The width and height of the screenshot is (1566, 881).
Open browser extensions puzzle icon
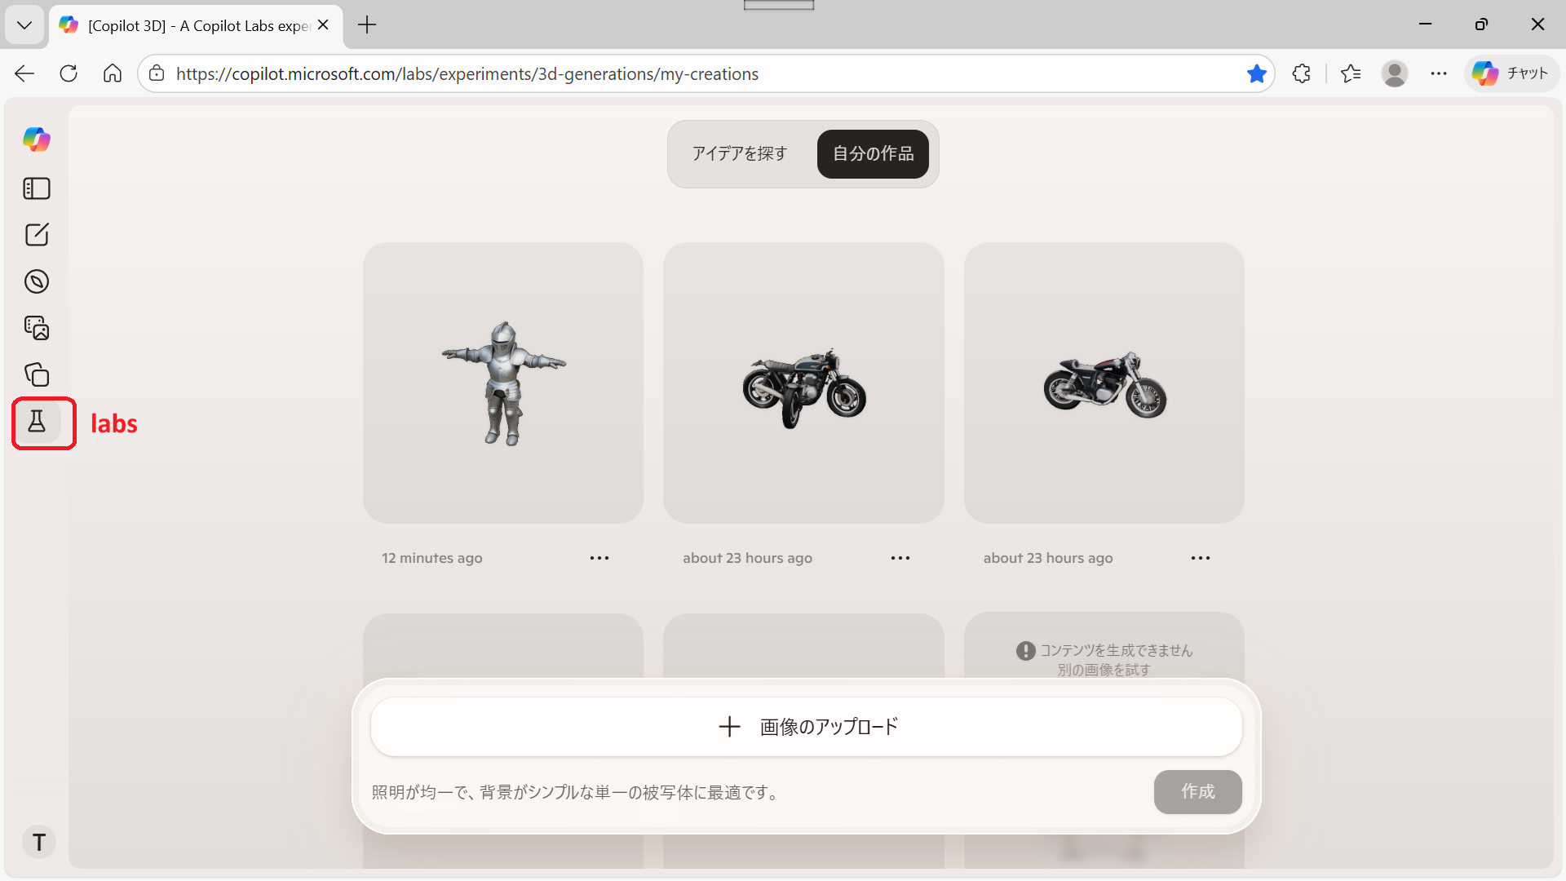pos(1302,74)
